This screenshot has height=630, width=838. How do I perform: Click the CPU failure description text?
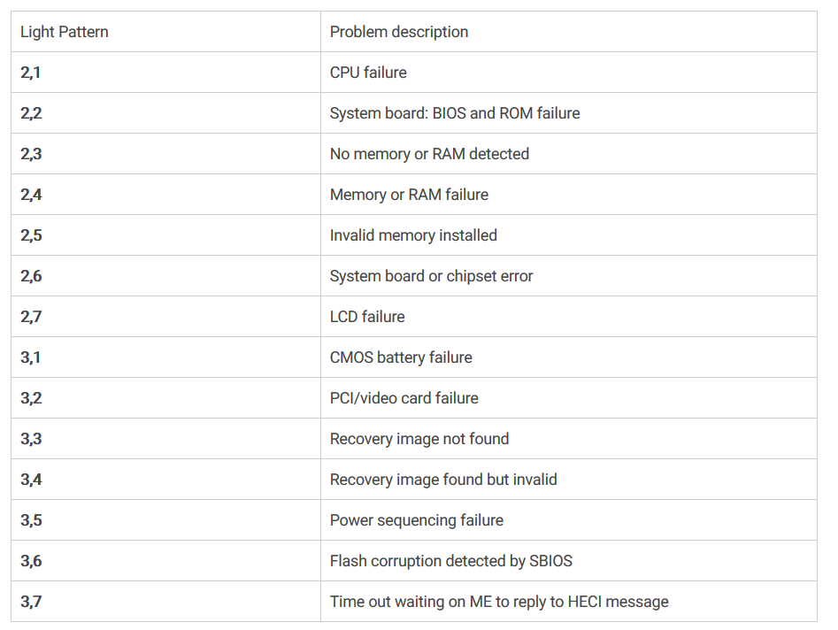click(368, 73)
